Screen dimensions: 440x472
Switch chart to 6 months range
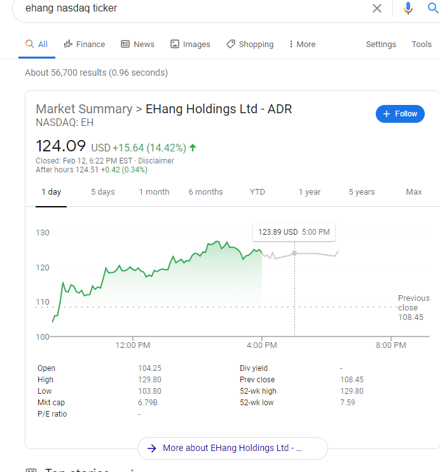click(x=205, y=192)
